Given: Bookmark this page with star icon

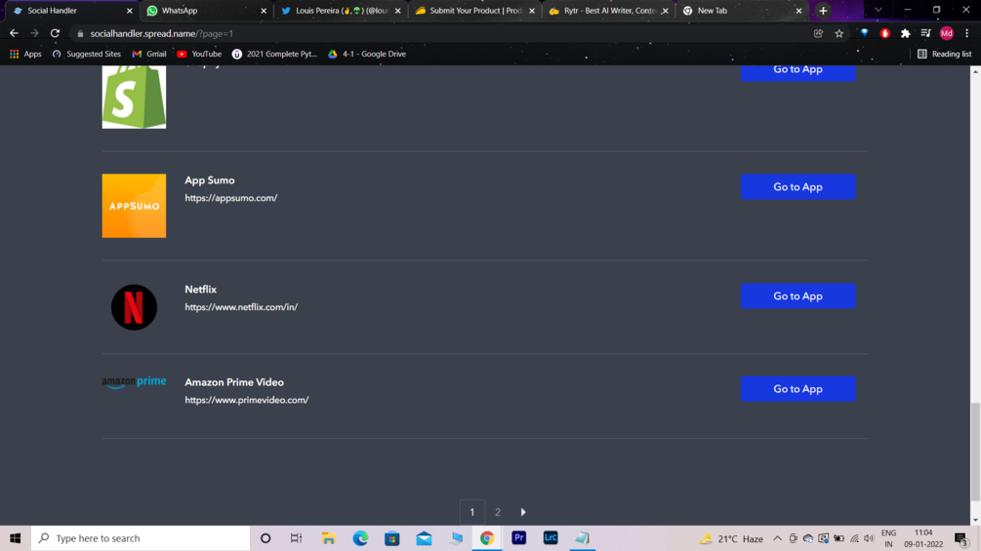Looking at the screenshot, I should (x=839, y=33).
